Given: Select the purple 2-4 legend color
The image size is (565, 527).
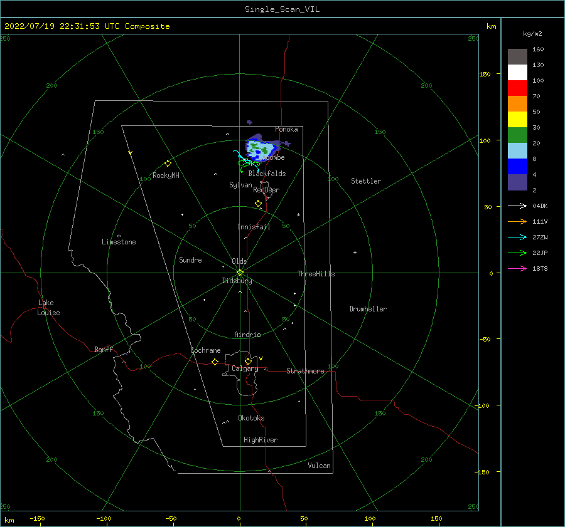Looking at the screenshot, I should point(517,182).
